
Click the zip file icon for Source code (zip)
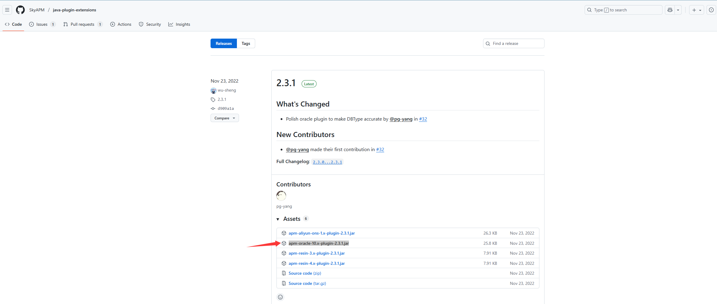point(284,273)
